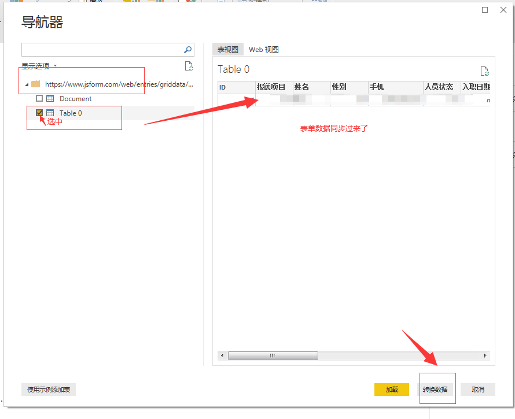Click the folder icon of the jsform URL
The height and width of the screenshot is (419, 515).
tap(36, 84)
